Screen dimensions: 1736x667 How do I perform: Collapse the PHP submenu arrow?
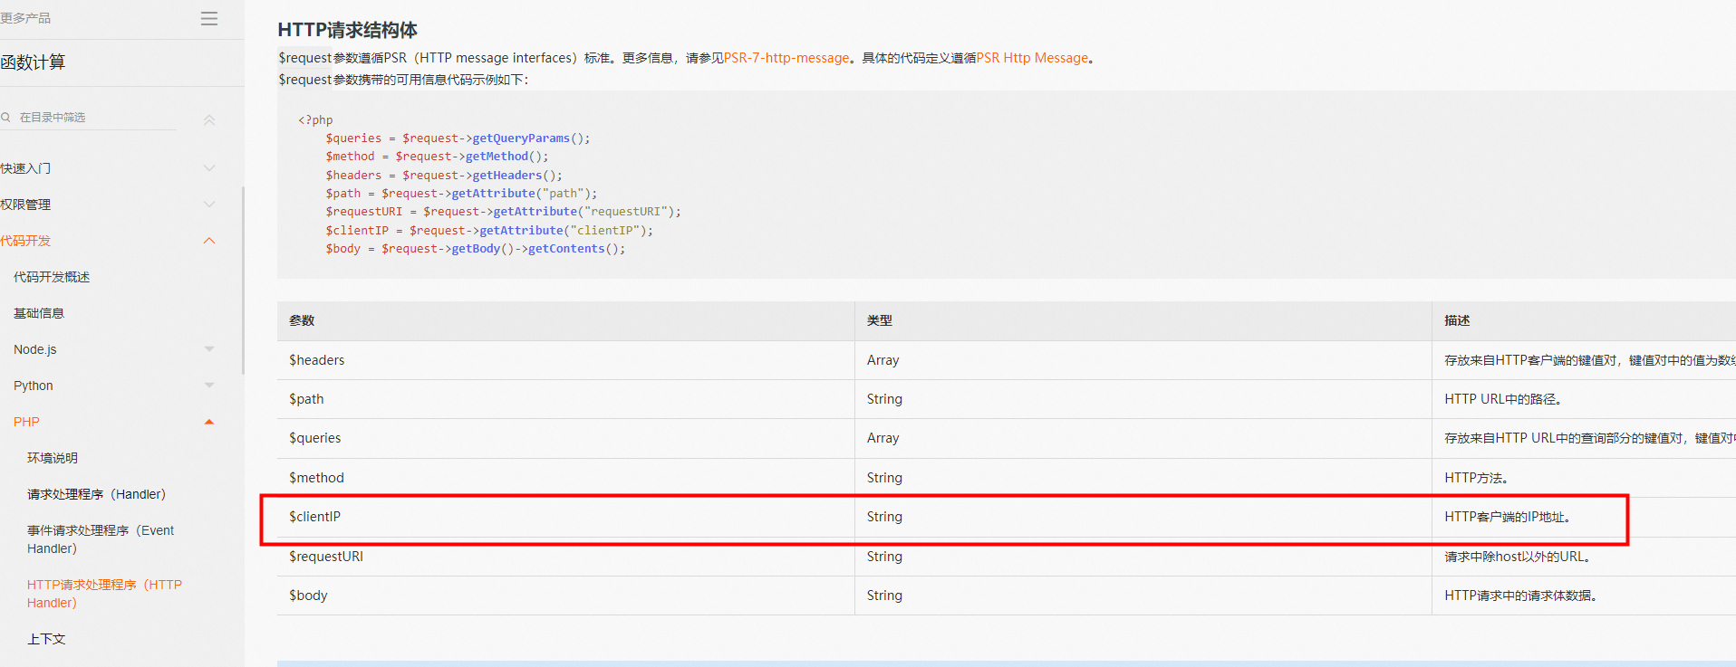coord(209,422)
